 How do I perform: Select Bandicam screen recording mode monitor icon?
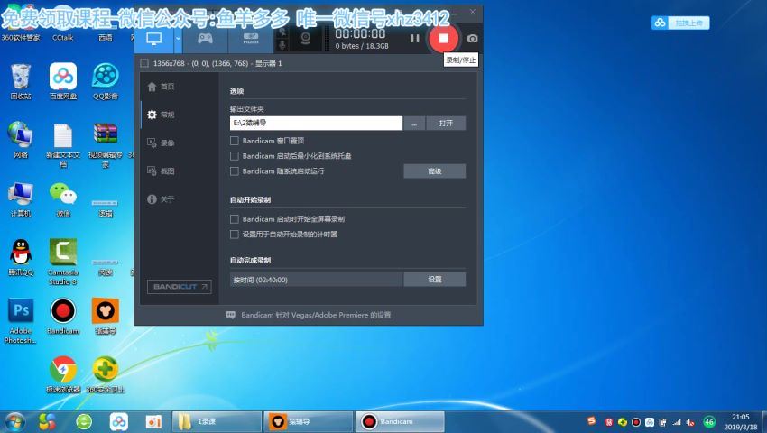point(153,39)
